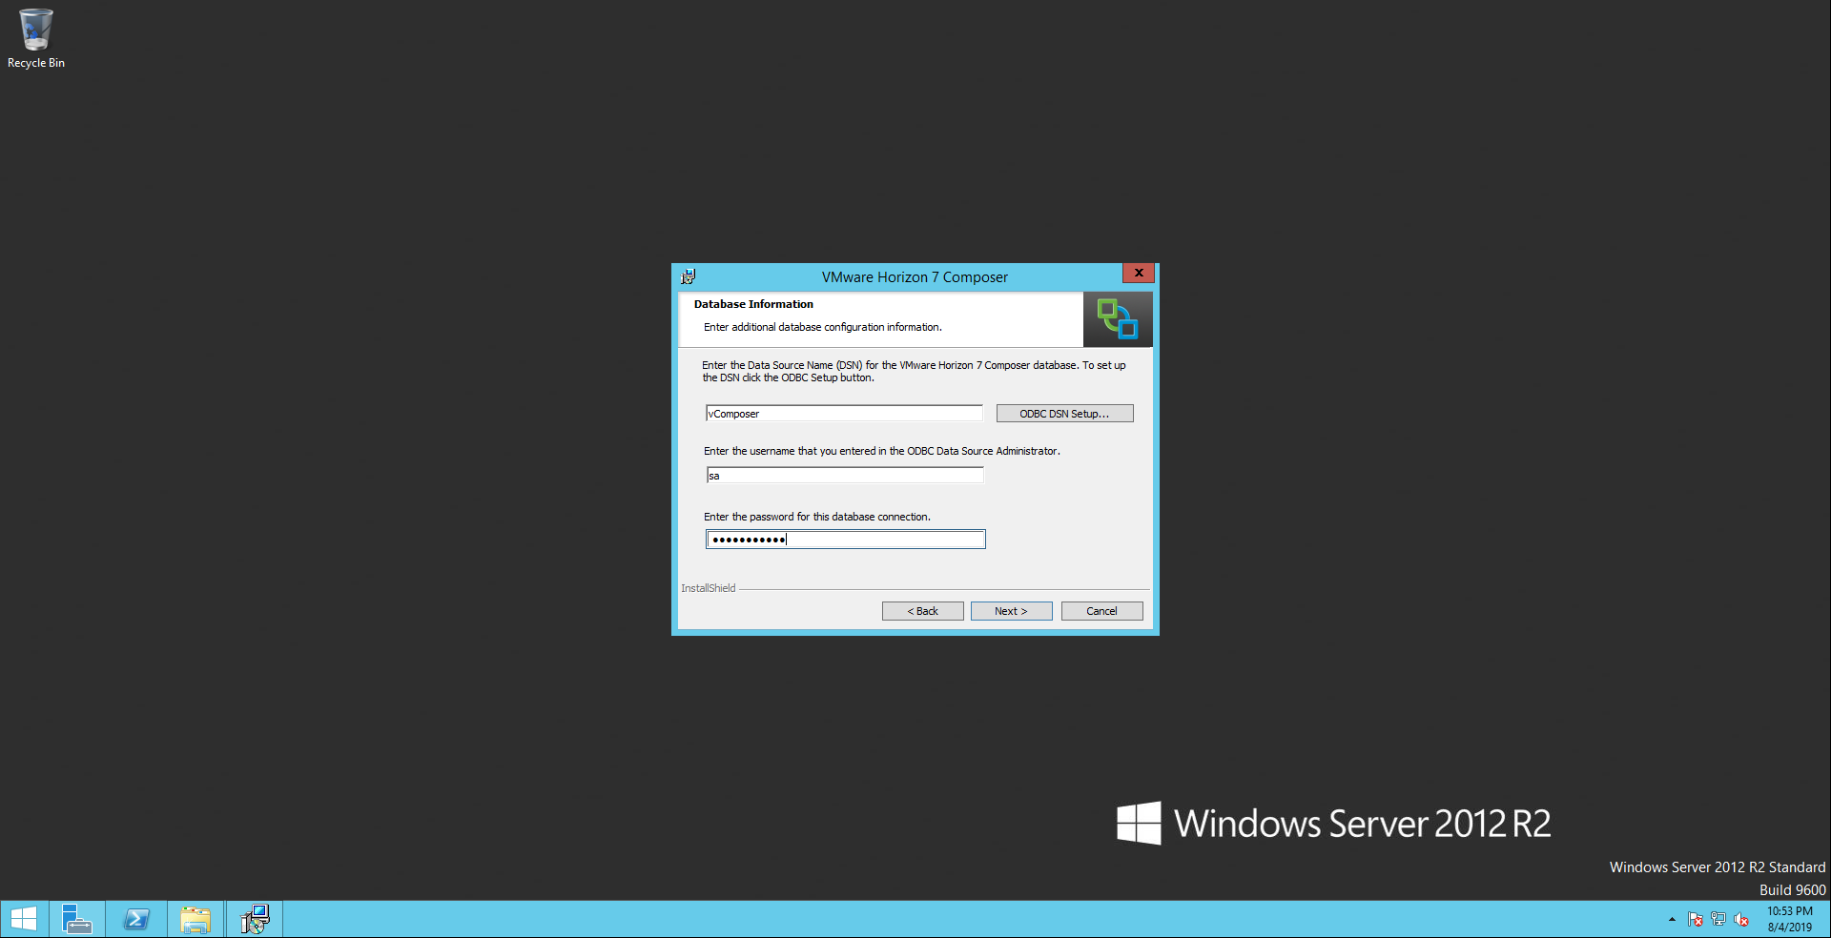The width and height of the screenshot is (1831, 938).
Task: Click the network icon in system tray
Action: (1718, 919)
